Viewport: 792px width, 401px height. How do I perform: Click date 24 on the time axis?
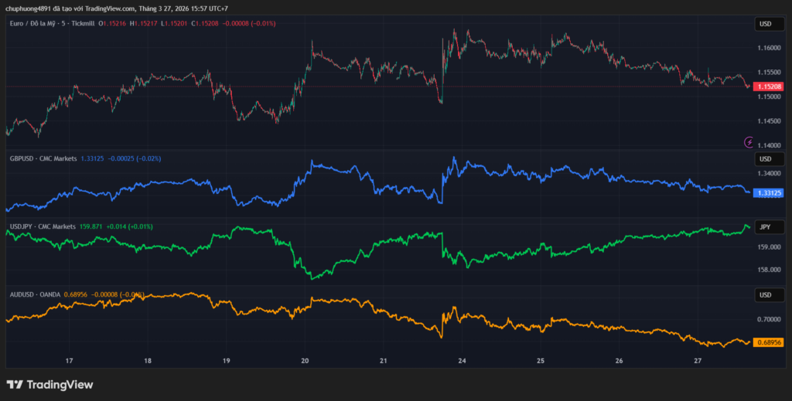(x=462, y=361)
